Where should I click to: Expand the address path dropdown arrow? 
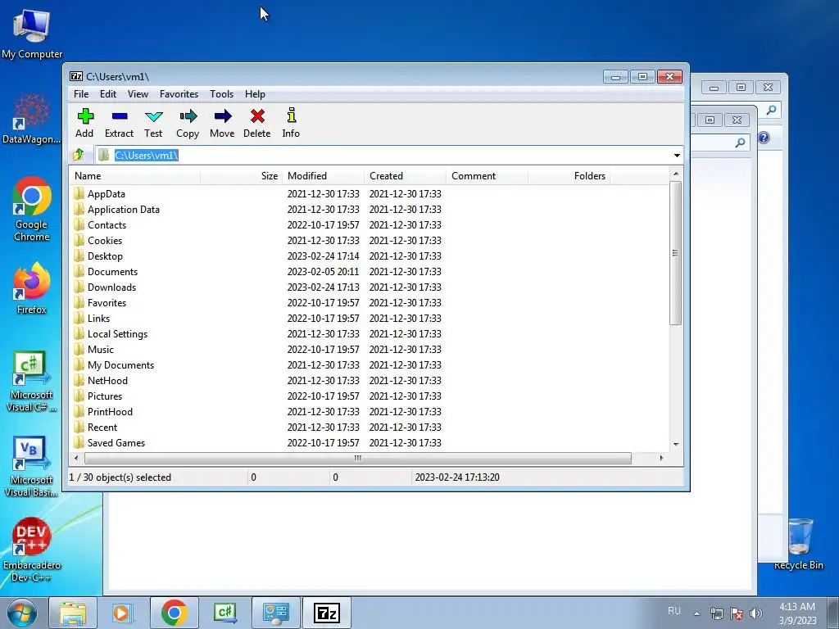pyautogui.click(x=677, y=156)
